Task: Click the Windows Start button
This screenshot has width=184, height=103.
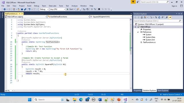Action: [x=30, y=100]
